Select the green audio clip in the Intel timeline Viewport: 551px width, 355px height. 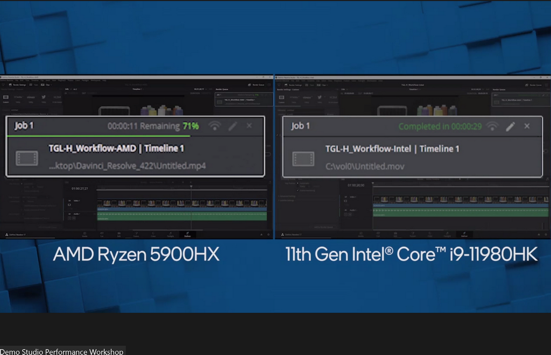(x=461, y=211)
